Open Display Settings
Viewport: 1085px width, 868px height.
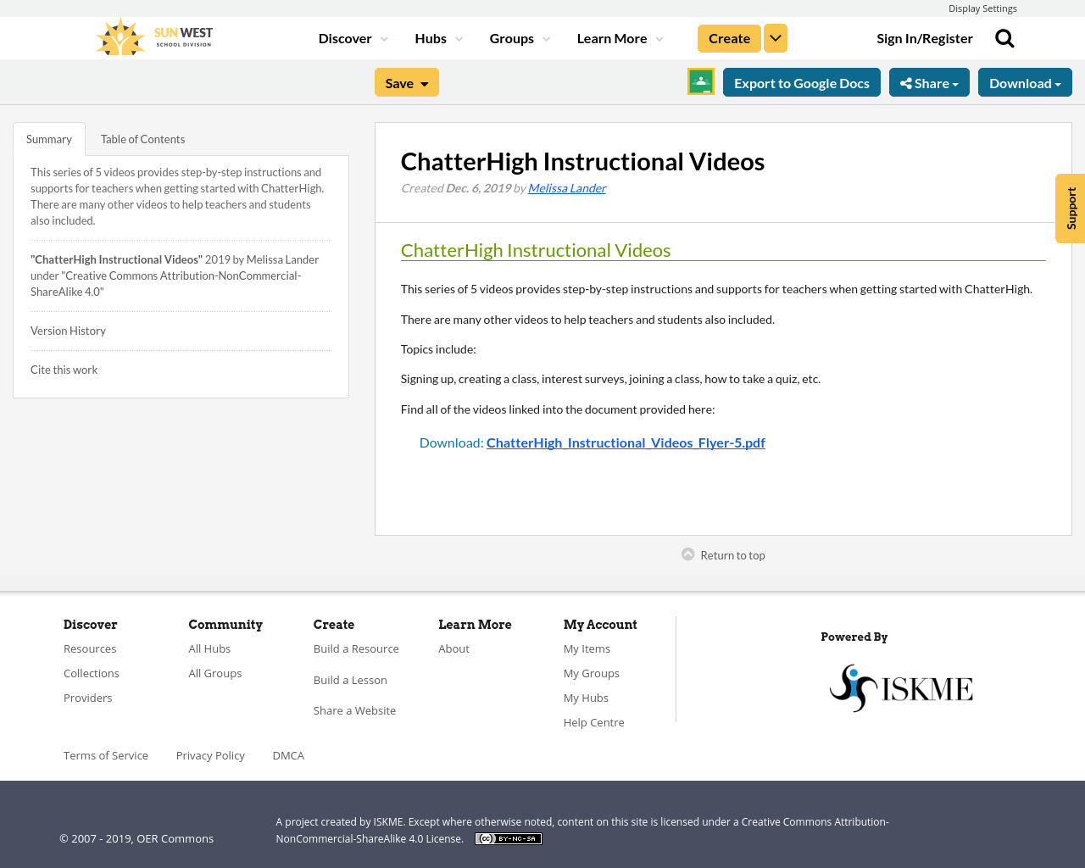(982, 8)
